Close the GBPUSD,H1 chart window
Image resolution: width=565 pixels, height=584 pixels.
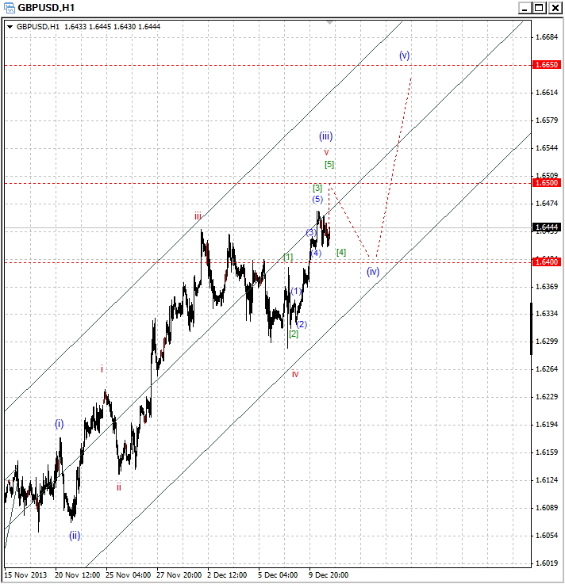[x=555, y=7]
